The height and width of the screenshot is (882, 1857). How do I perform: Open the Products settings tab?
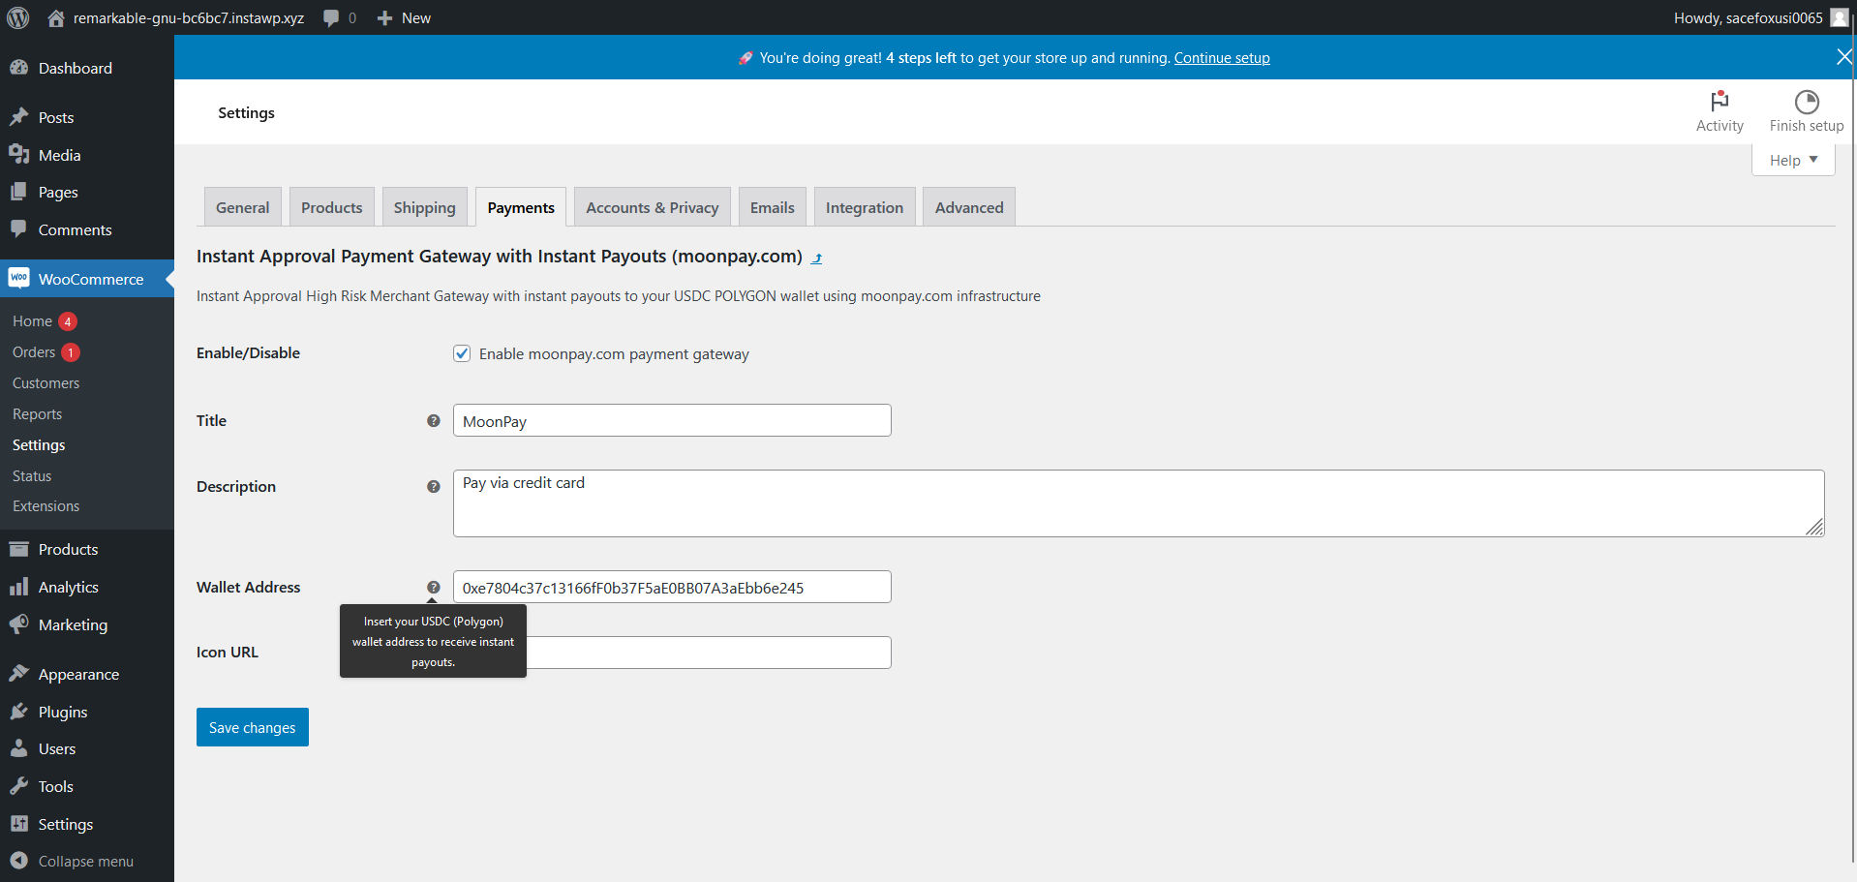[x=331, y=207]
